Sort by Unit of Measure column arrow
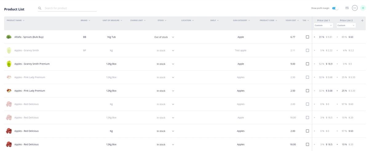The height and width of the screenshot is (151, 369). tap(121, 21)
